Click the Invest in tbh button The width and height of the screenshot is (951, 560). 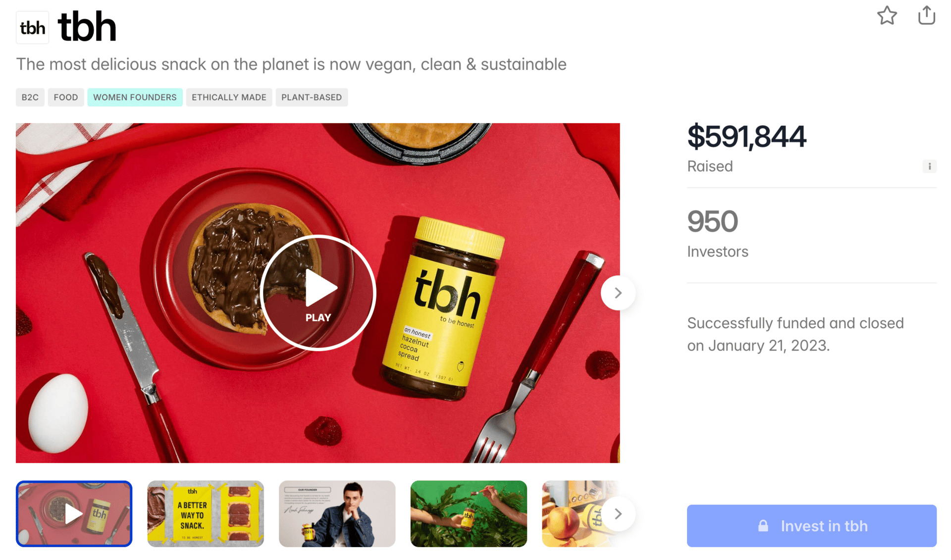[x=811, y=526]
